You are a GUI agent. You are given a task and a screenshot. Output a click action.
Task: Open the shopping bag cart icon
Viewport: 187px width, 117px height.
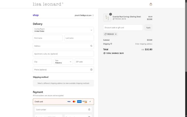[x=151, y=4]
